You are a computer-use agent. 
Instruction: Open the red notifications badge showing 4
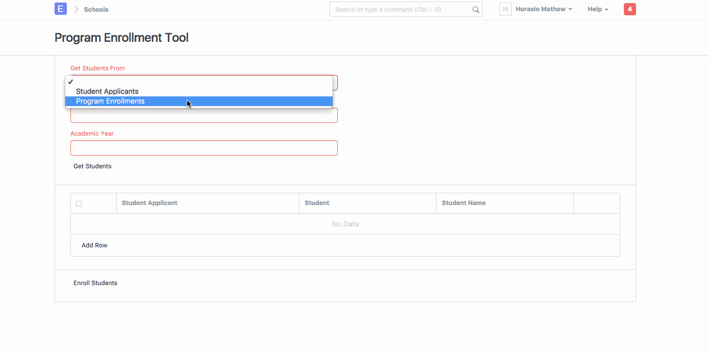629,9
